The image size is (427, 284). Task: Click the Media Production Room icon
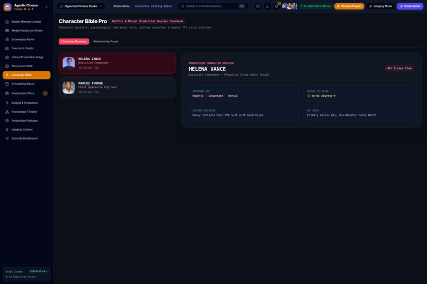click(7, 31)
